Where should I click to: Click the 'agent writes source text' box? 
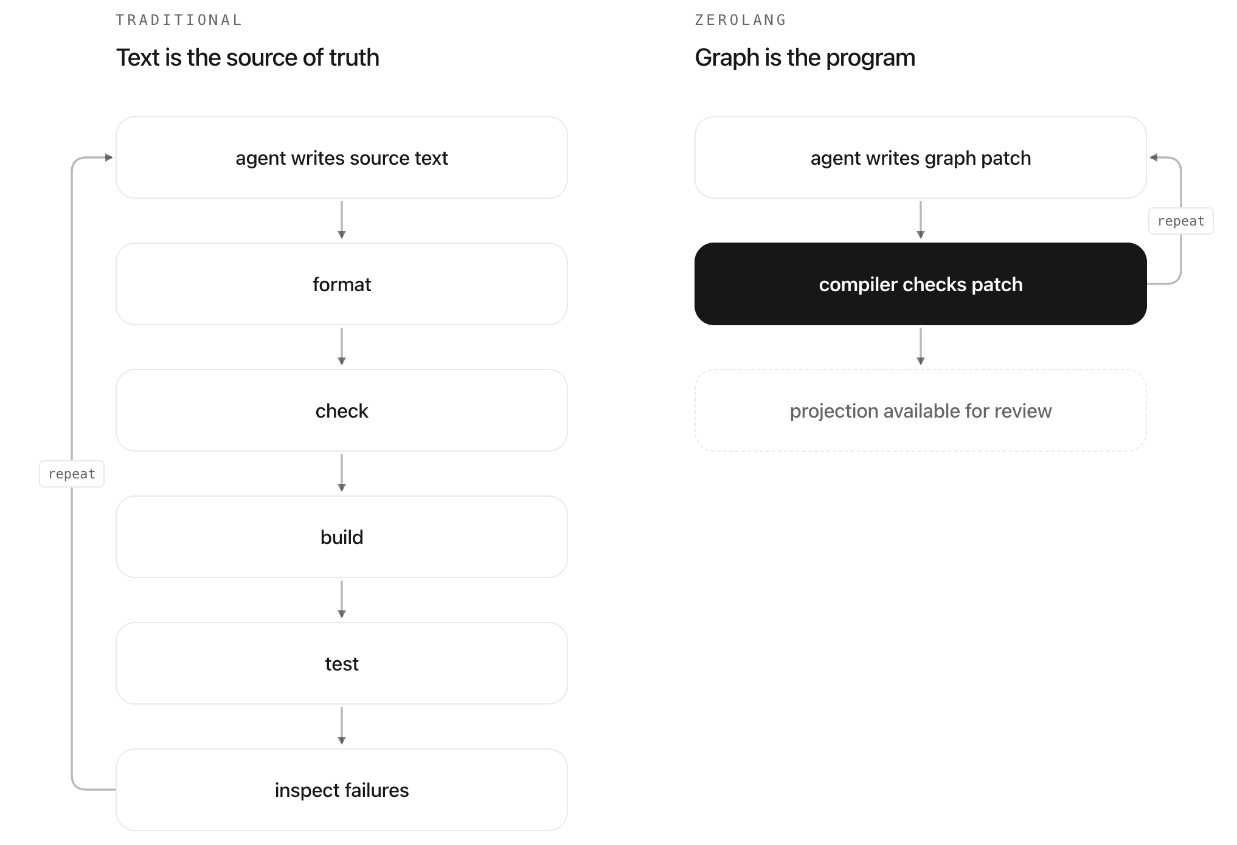pyautogui.click(x=342, y=157)
